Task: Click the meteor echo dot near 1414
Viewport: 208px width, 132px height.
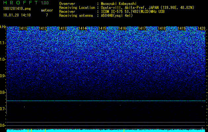Action: pyautogui.click(x=80, y=105)
